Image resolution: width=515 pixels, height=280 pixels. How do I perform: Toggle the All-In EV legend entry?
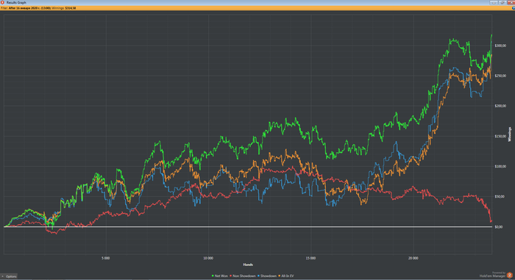tap(286, 276)
